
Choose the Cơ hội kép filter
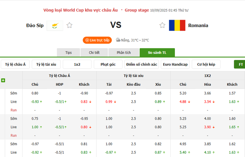tap(206, 65)
